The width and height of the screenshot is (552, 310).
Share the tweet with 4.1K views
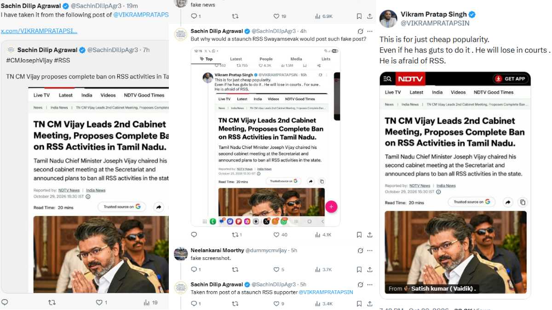point(370,235)
